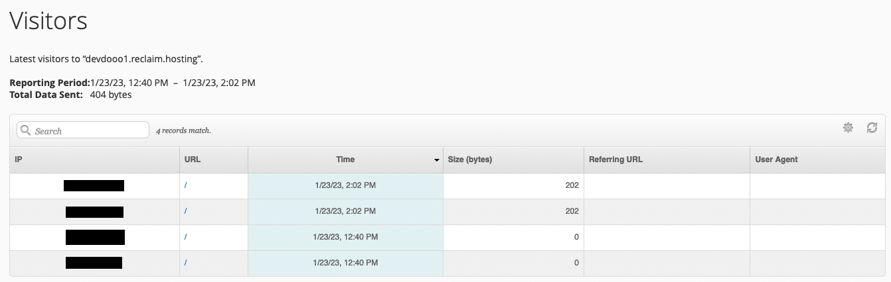Select first 1/23/23, 2:02 PM time cell
The width and height of the screenshot is (891, 282).
click(x=345, y=185)
